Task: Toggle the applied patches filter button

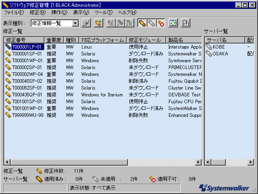Action: pos(142,23)
